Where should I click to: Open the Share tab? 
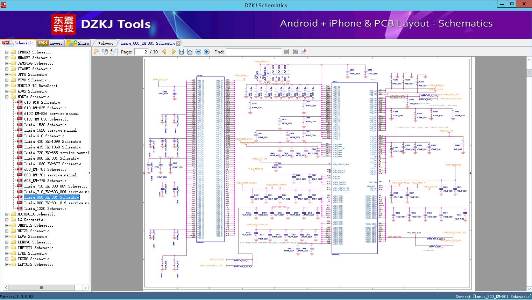pos(78,43)
